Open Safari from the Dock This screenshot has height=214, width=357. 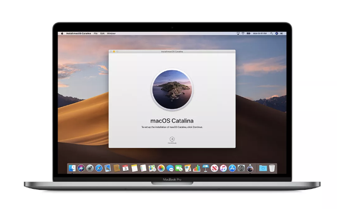[x=99, y=168]
